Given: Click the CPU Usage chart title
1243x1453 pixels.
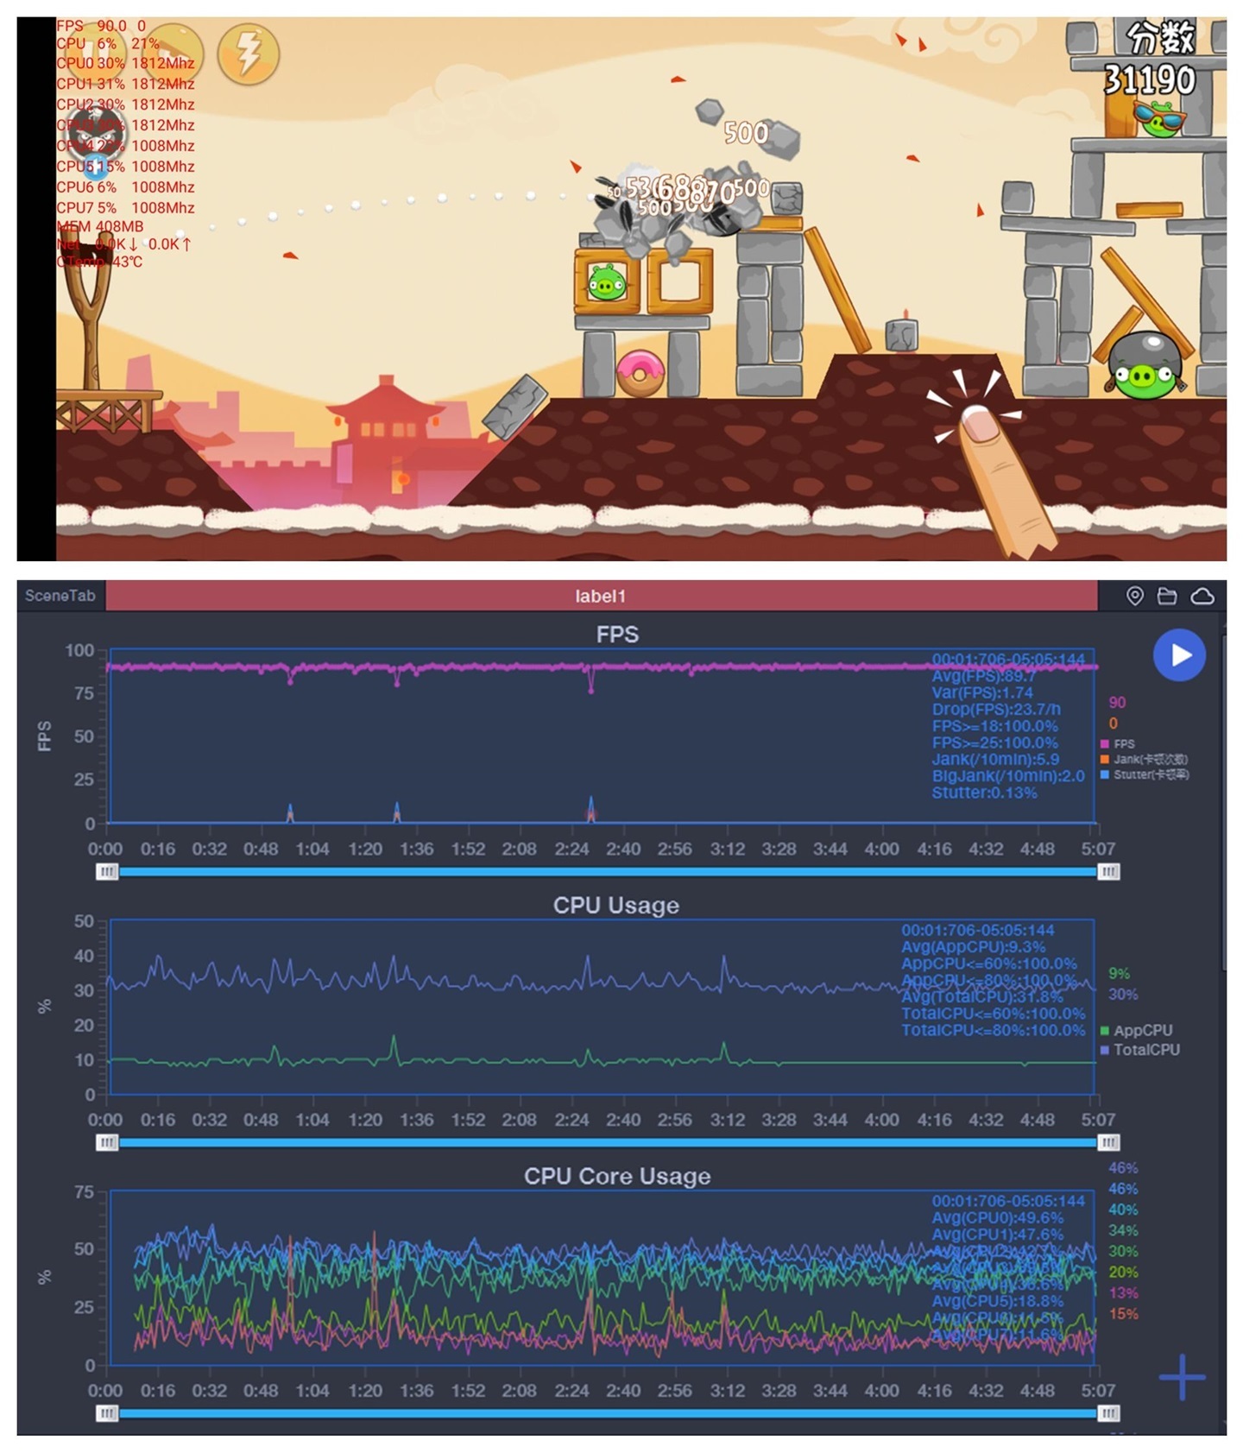Looking at the screenshot, I should [x=615, y=905].
